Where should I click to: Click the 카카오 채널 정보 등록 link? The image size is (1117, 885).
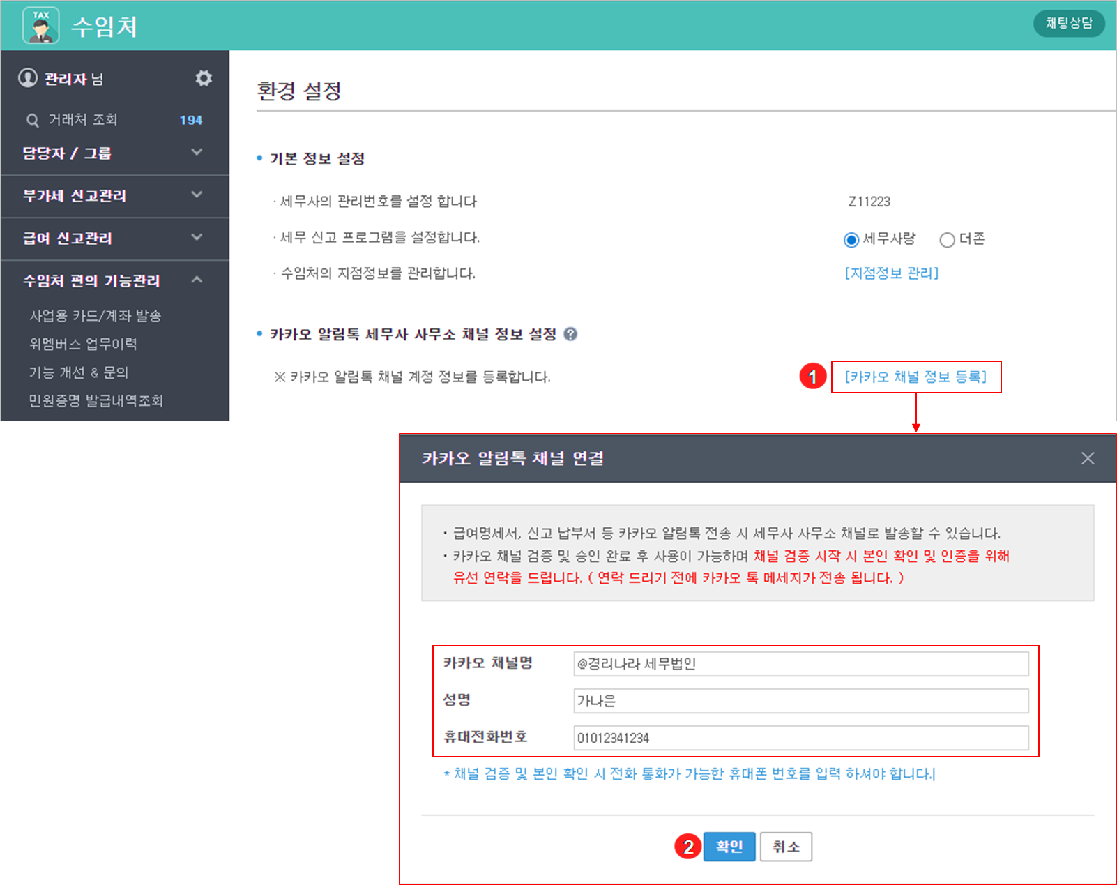click(916, 377)
